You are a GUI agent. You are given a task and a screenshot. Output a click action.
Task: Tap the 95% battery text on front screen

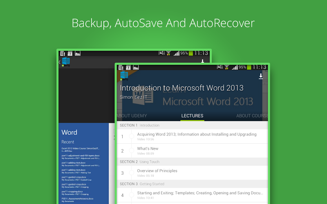(242, 67)
